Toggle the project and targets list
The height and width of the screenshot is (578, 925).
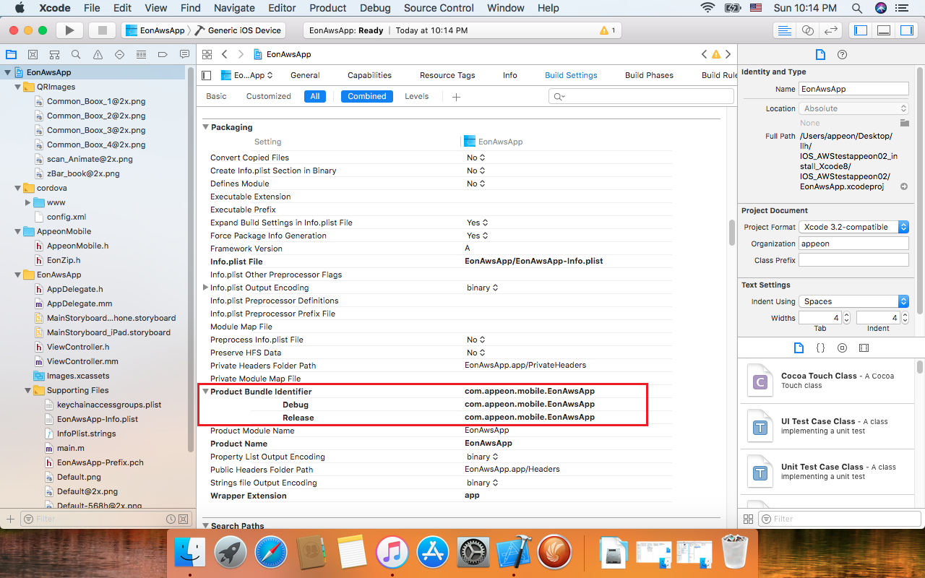coord(207,75)
